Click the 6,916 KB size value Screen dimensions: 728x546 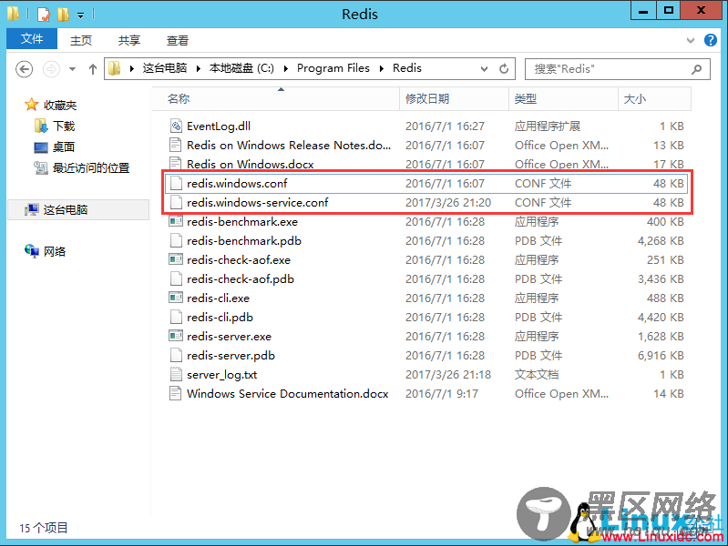661,355
